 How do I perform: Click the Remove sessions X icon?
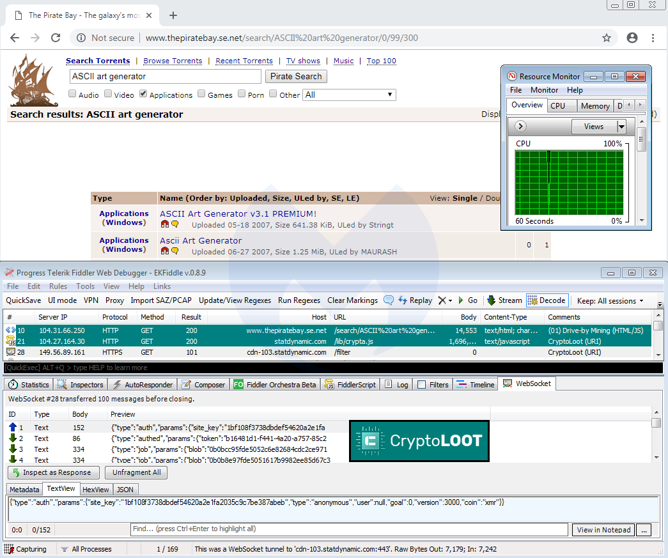[442, 300]
